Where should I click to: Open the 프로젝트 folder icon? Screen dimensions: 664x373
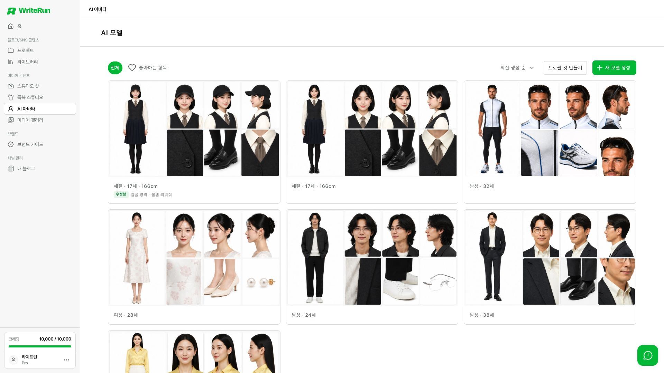coord(11,50)
